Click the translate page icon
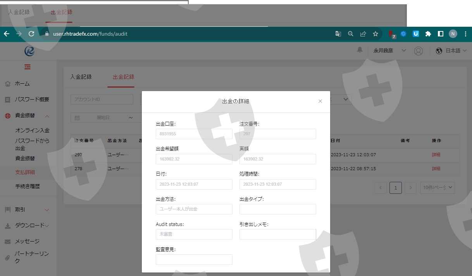The width and height of the screenshot is (472, 276). click(x=338, y=34)
